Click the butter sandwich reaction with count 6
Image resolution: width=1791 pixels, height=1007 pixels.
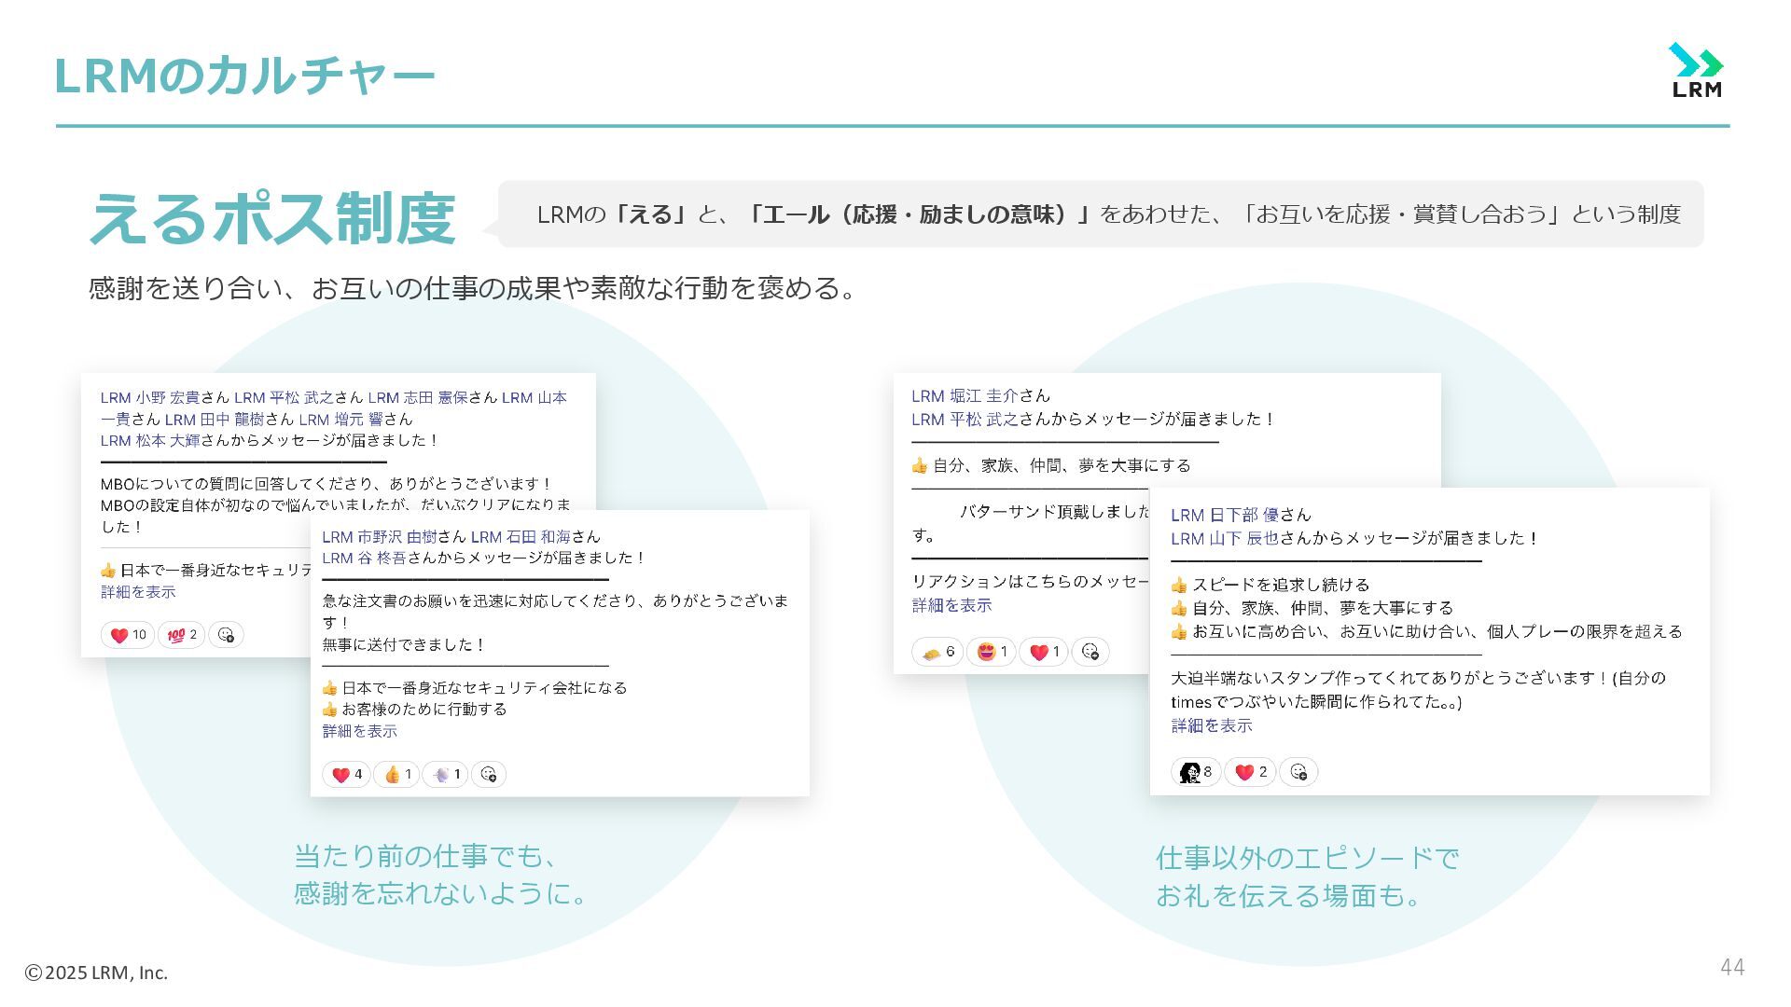coord(937,652)
